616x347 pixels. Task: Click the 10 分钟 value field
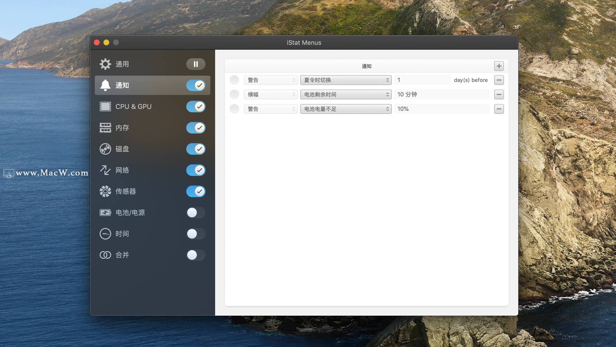441,95
